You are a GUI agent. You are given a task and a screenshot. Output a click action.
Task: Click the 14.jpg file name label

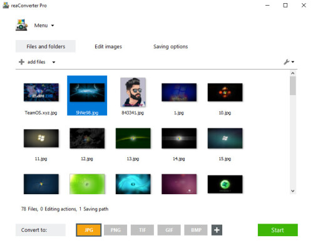pos(179,158)
